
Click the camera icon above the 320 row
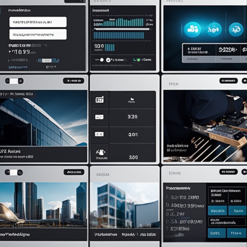tap(100, 100)
